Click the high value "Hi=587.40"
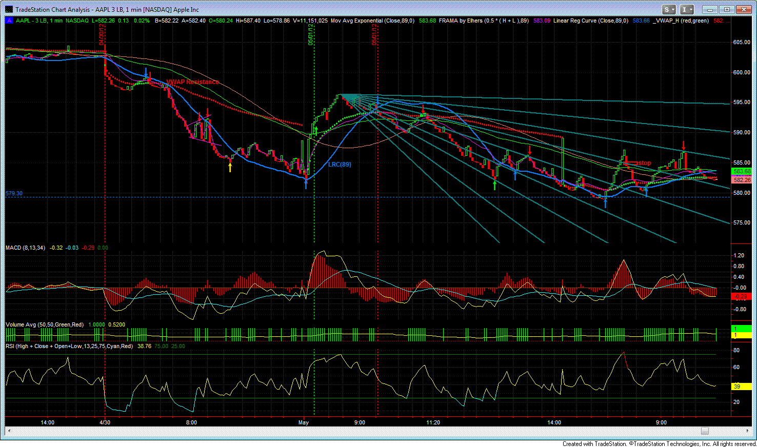Screen dimensions: 757x447 coord(248,21)
